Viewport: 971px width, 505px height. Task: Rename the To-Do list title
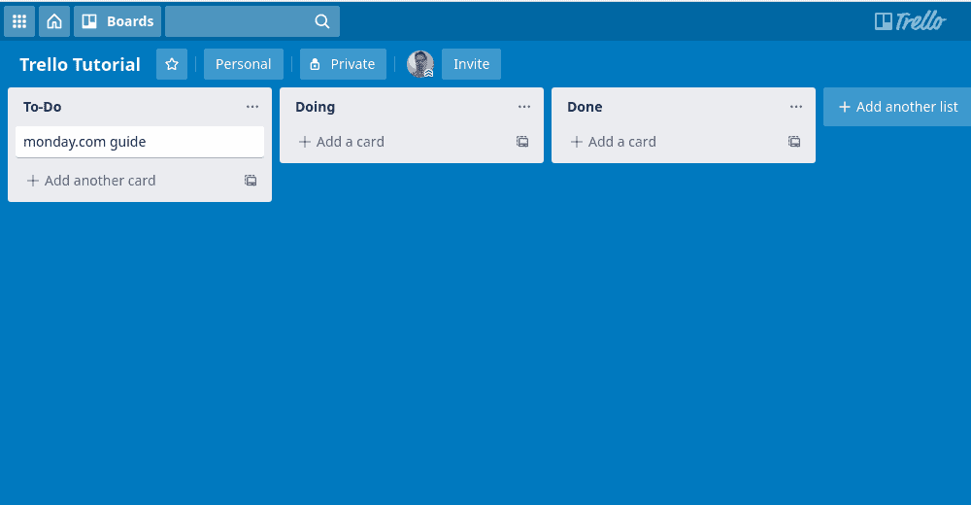click(x=42, y=107)
